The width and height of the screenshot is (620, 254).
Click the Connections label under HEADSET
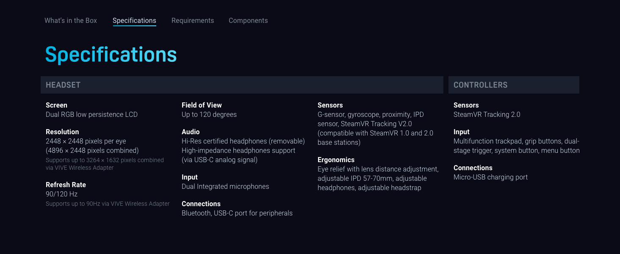201,204
